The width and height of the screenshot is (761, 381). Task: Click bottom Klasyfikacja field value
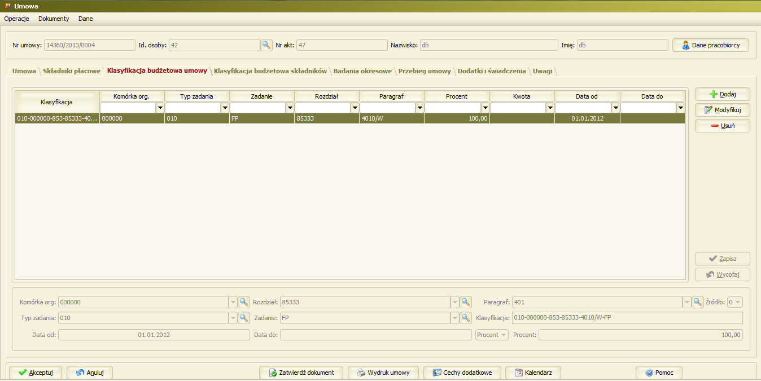[627, 318]
